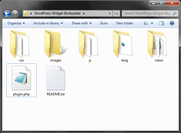Image resolution: width=181 pixels, height=133 pixels.
Task: Select WordPress-Widget-Boilerplate in the address path
Action: click(57, 13)
